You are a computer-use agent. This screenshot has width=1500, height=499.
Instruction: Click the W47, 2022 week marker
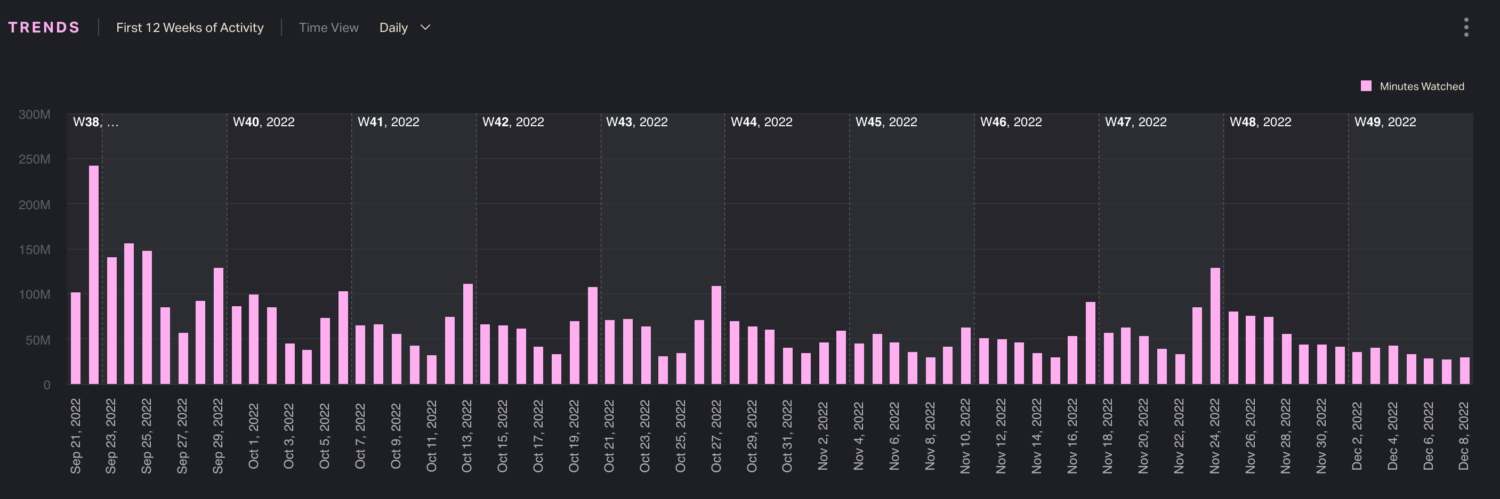[1135, 122]
